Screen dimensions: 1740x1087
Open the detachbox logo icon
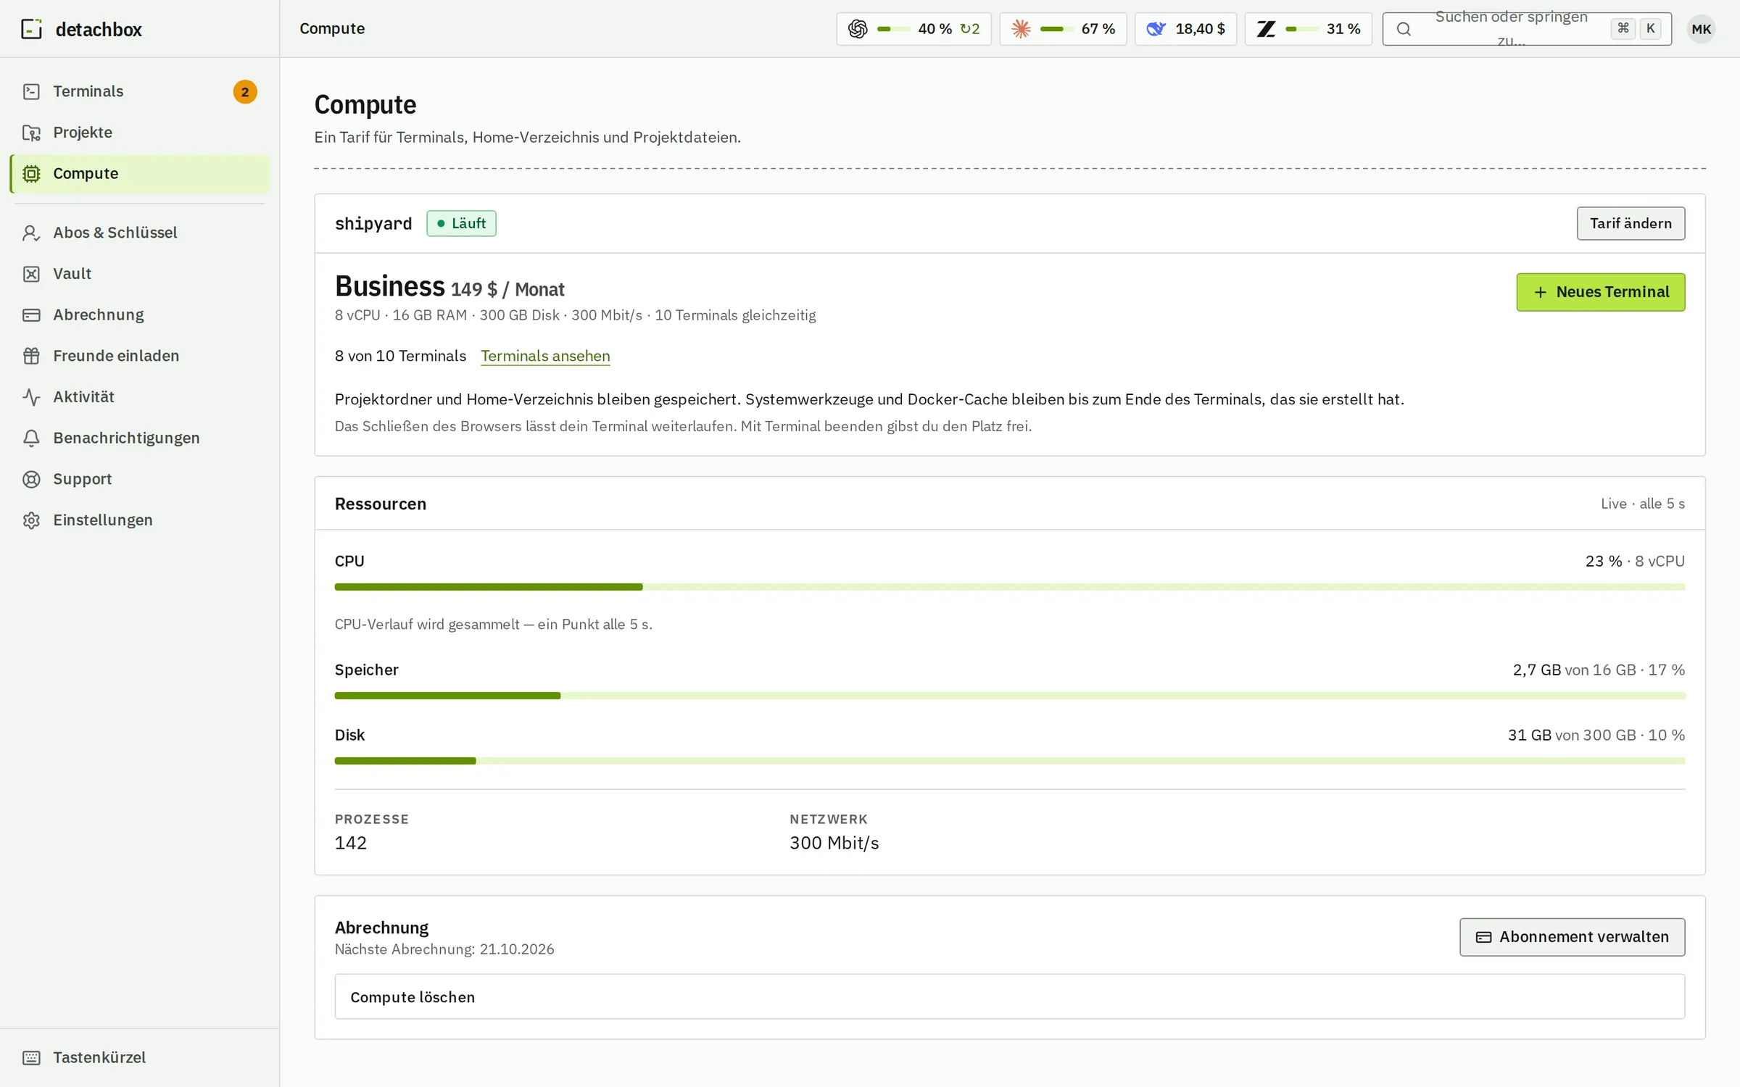[x=32, y=29]
